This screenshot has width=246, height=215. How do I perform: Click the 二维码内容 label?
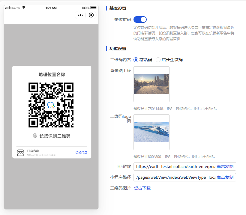coord(121,60)
